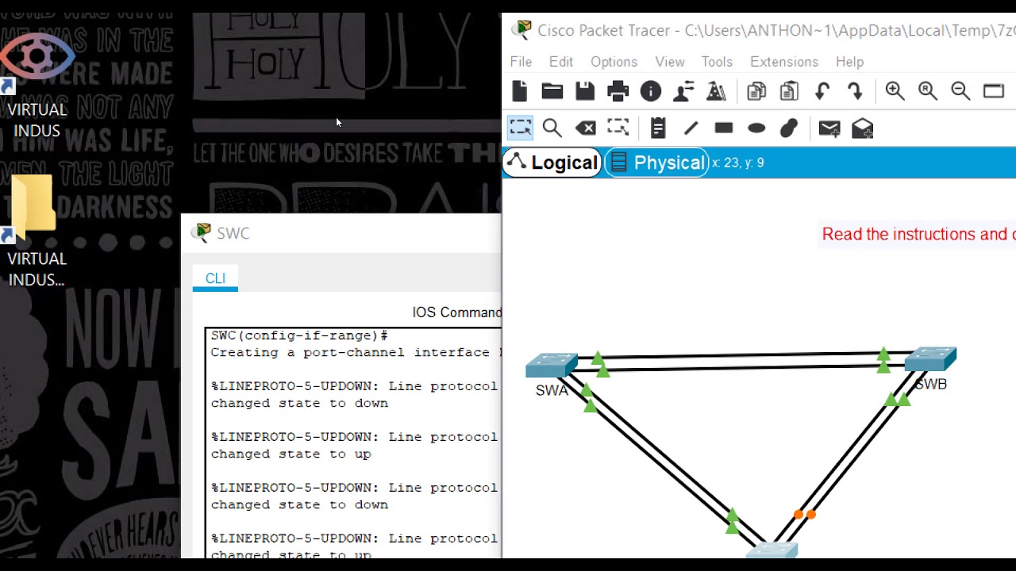Open a file with the folder icon
The height and width of the screenshot is (571, 1016).
point(552,91)
